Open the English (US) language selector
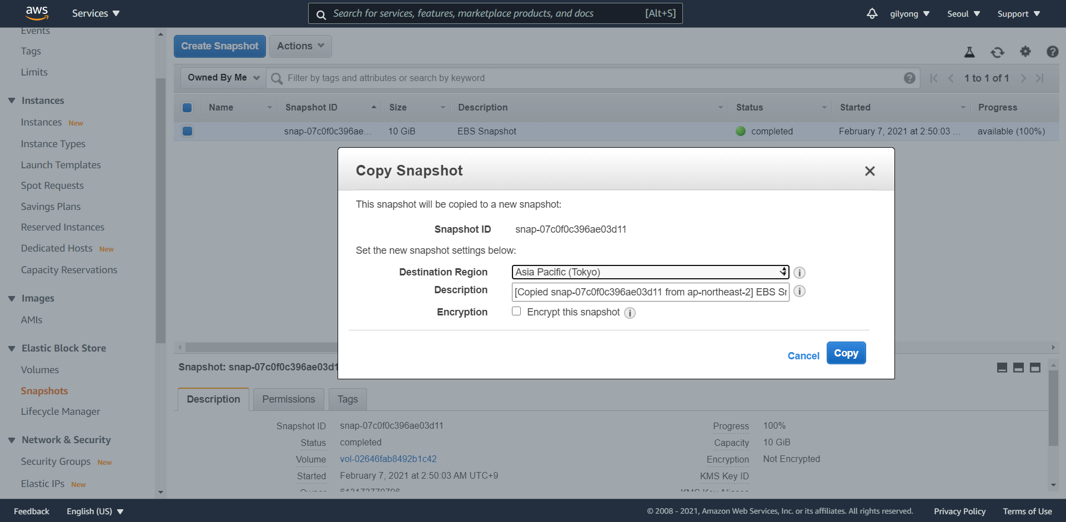 click(x=95, y=511)
